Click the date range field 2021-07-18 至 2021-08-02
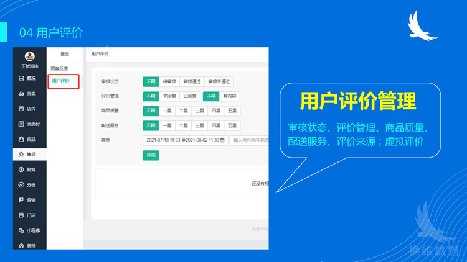 (x=186, y=140)
